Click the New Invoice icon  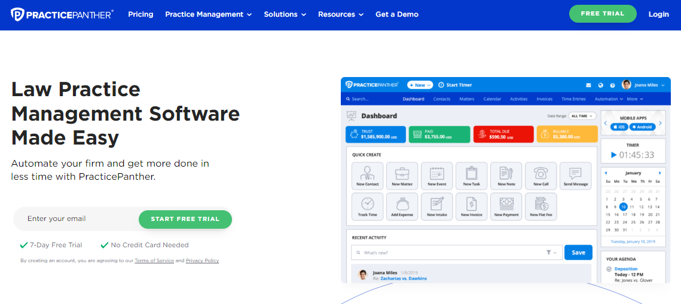click(x=472, y=204)
